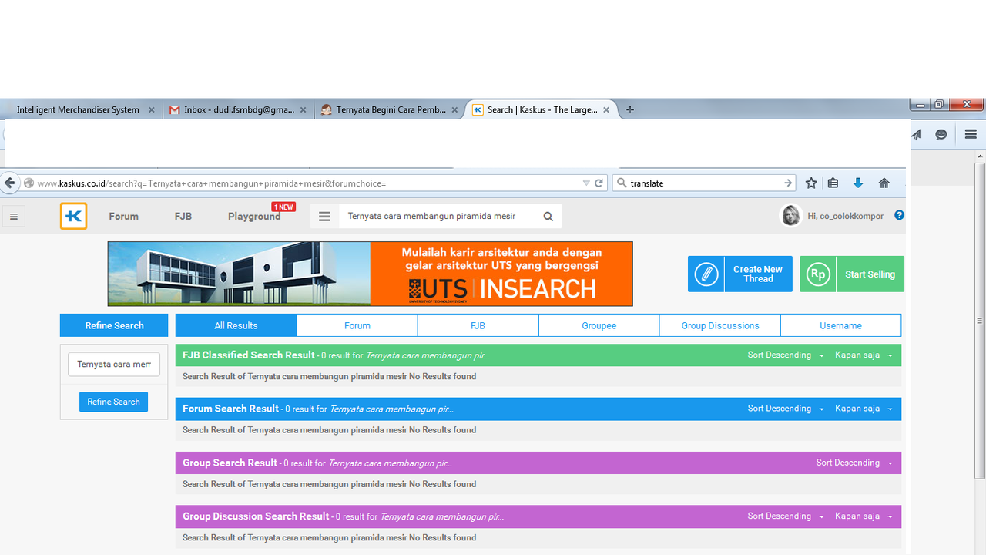Open the UTS INSEARCH banner advertisement
Screen dimensions: 986x555
[x=371, y=274]
